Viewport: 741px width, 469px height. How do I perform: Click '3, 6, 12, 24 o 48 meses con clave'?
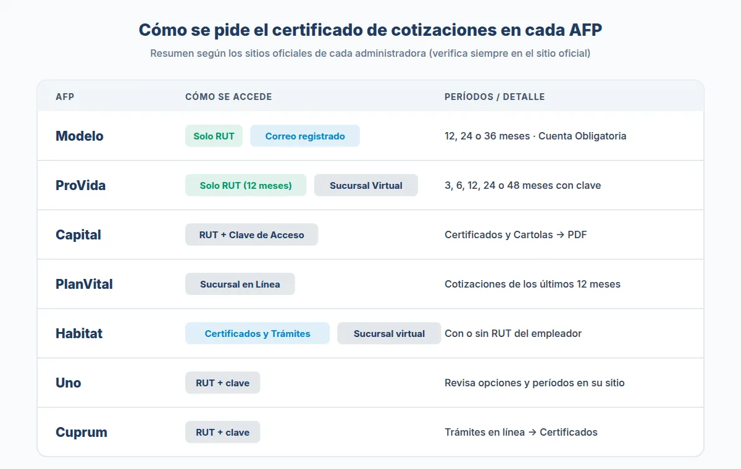coord(522,185)
